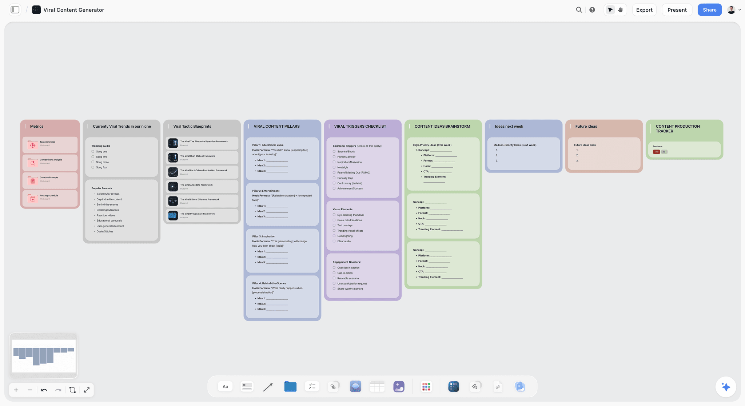Undo the last action

(44, 390)
